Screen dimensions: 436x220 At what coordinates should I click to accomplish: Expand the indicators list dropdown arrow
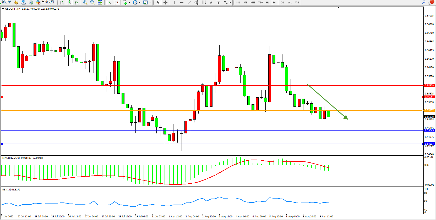(x=129, y=3)
